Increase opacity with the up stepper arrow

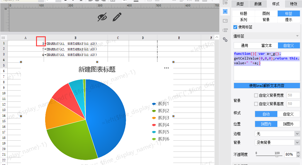(298, 153)
